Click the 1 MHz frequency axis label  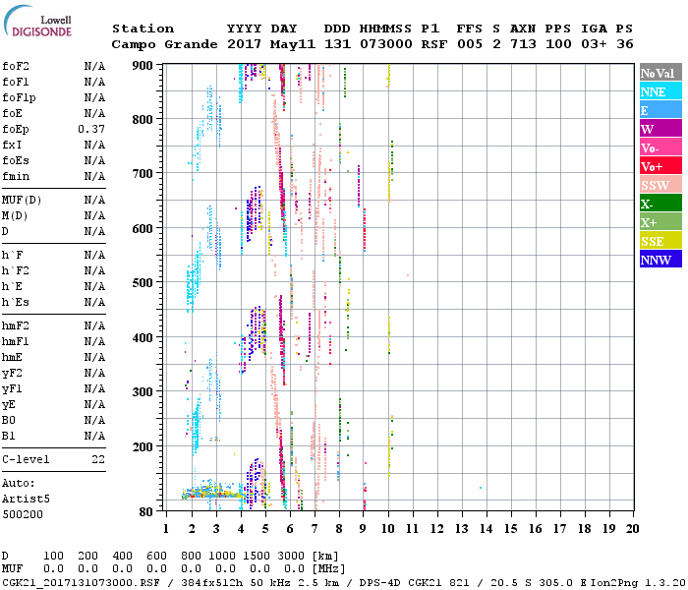[166, 529]
